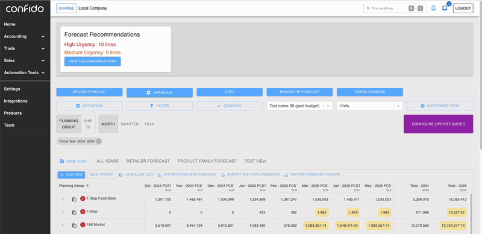Remove the Fiscal Year 2024, 2025 filter chip
This screenshot has height=234, width=482.
coord(98,141)
